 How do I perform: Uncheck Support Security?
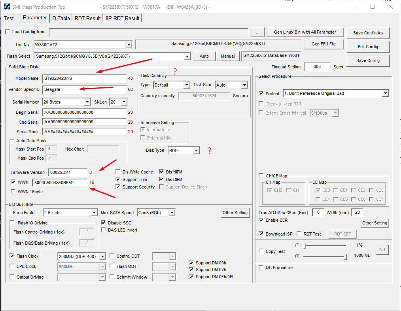click(x=118, y=187)
